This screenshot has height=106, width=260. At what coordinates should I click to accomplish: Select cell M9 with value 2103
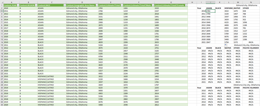(238, 28)
